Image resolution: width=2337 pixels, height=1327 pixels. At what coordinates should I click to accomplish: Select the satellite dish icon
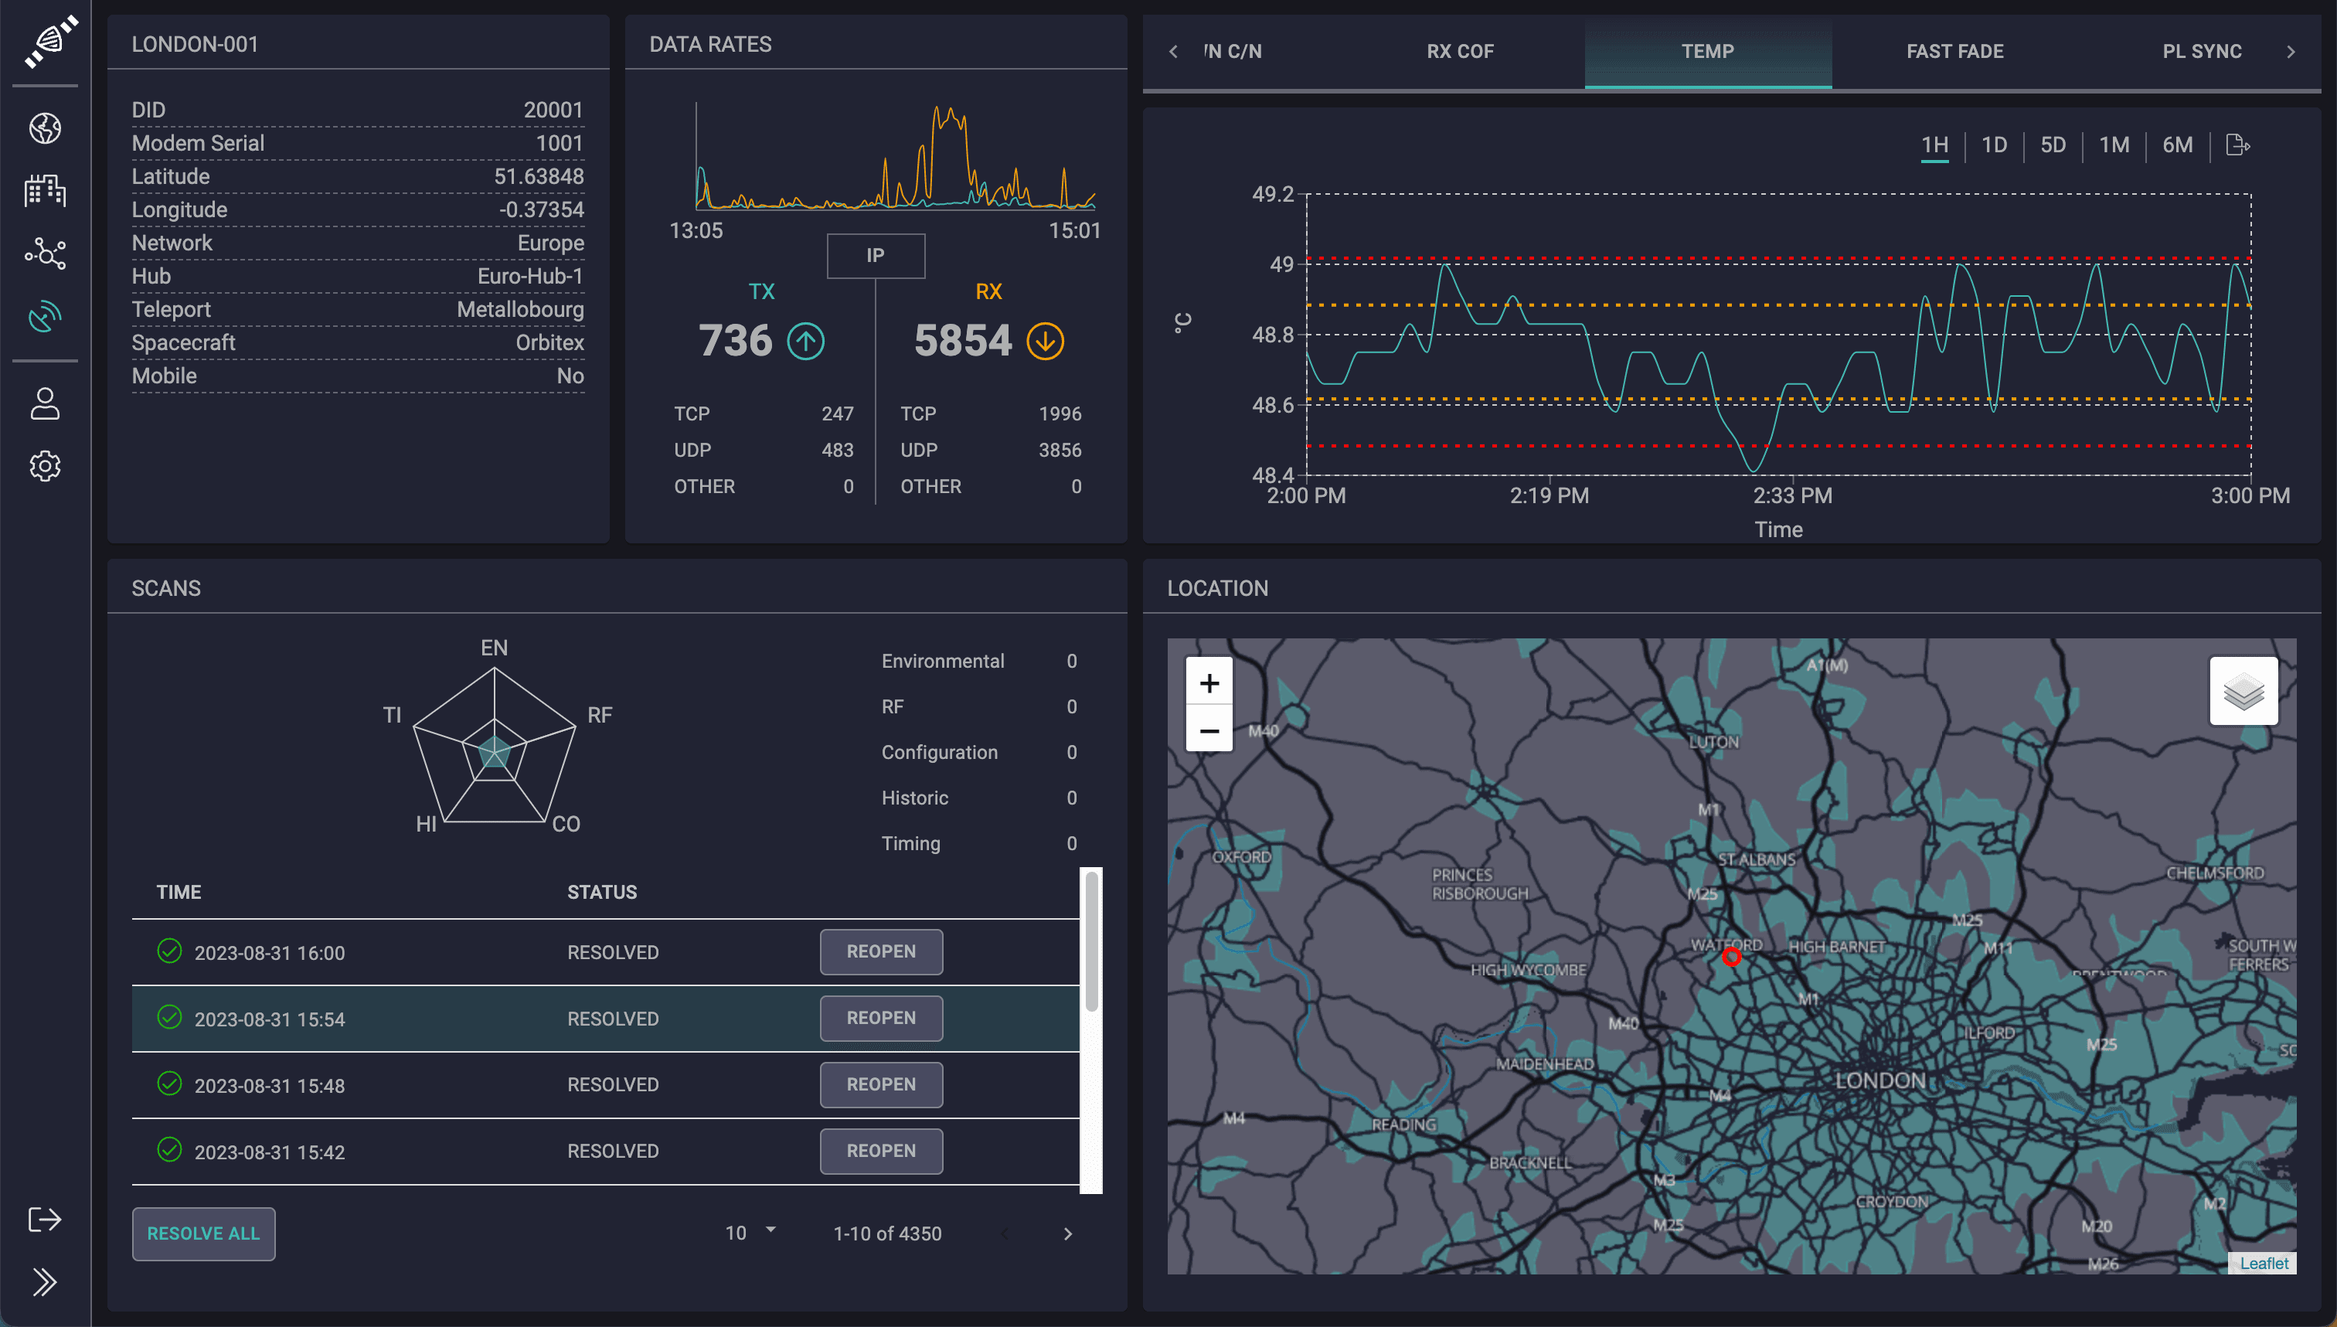click(x=45, y=316)
